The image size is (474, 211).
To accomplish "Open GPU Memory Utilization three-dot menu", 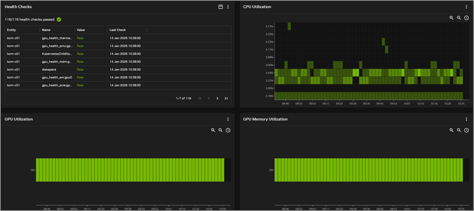I will point(466,119).
